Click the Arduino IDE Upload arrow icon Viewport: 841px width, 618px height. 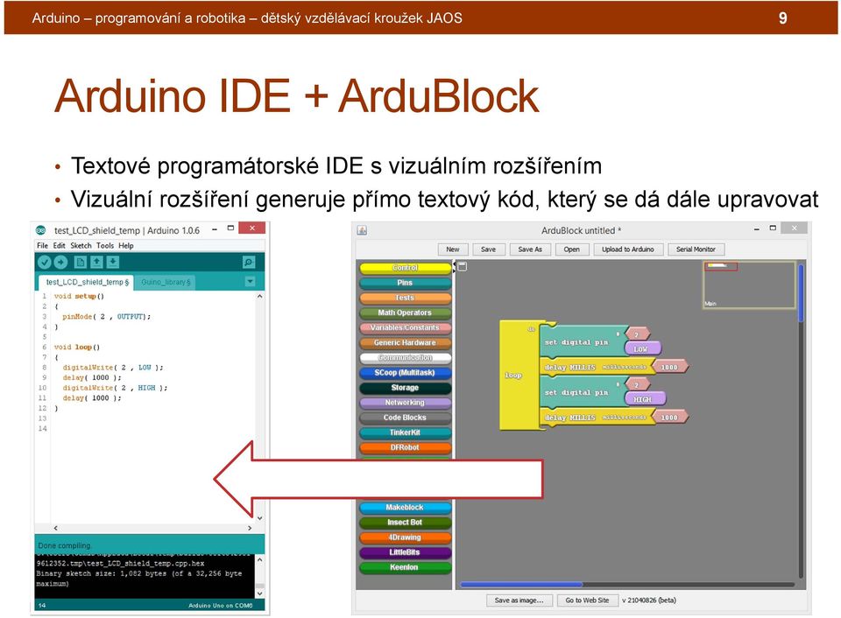point(60,262)
